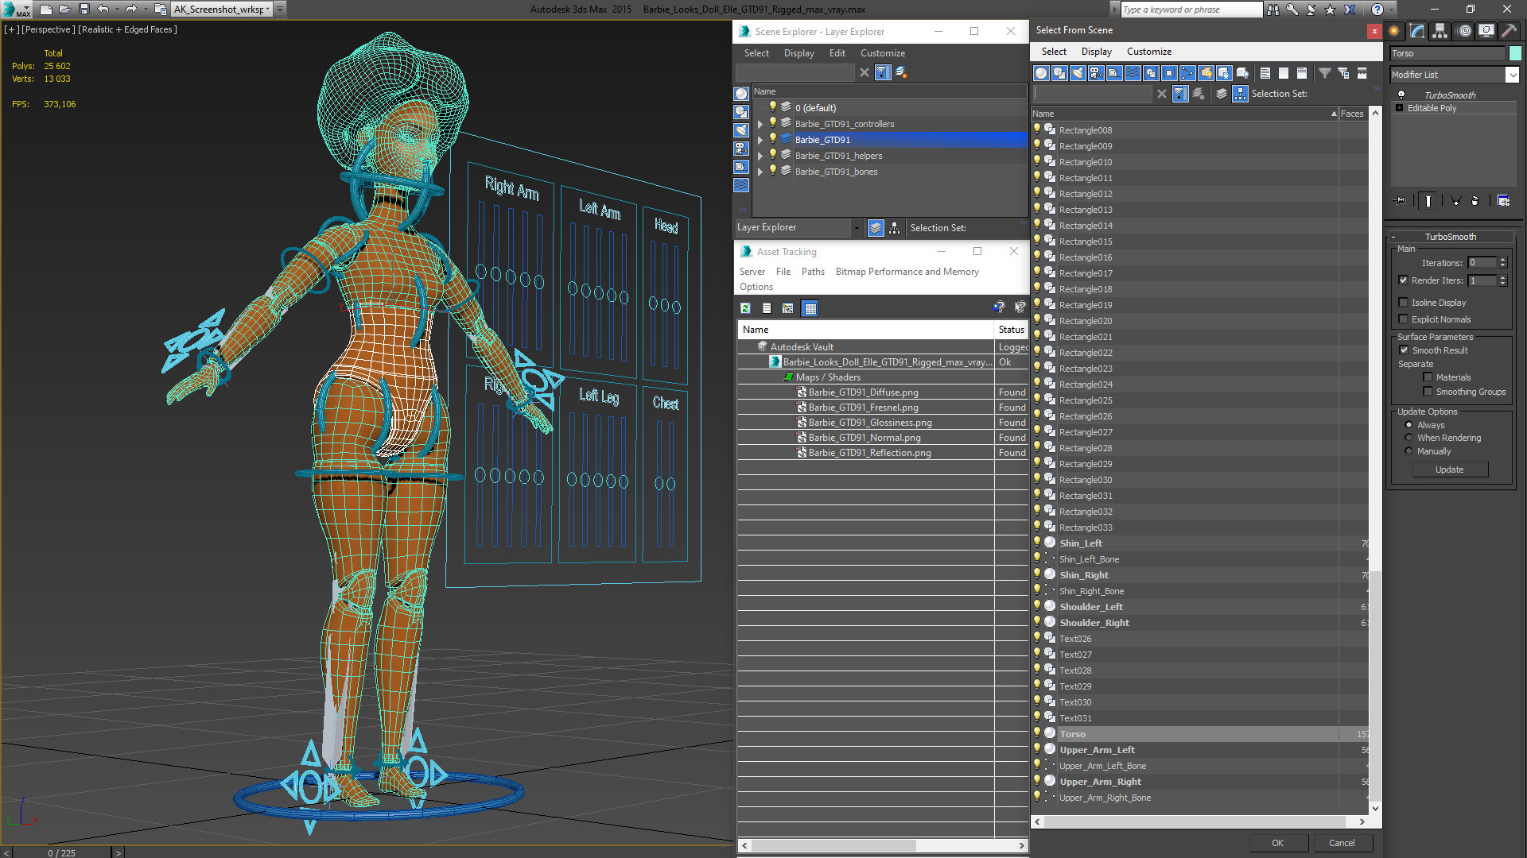Click Remove Modifier trash icon

[1475, 201]
